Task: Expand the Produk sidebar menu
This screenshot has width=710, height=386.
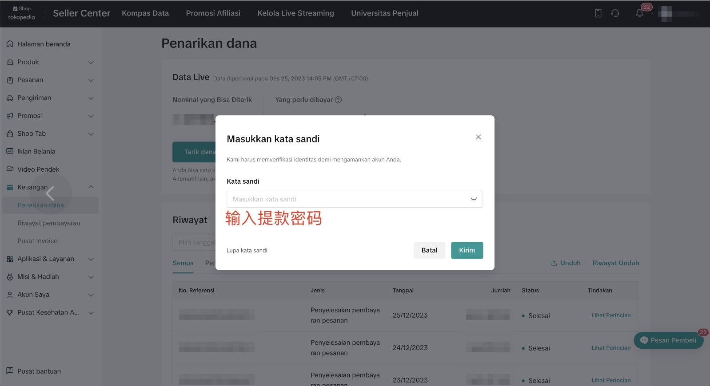Action: (x=91, y=63)
